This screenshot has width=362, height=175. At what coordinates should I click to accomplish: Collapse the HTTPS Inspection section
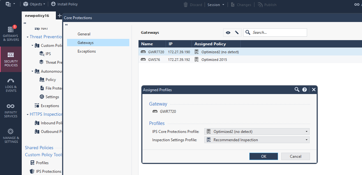click(x=27, y=114)
